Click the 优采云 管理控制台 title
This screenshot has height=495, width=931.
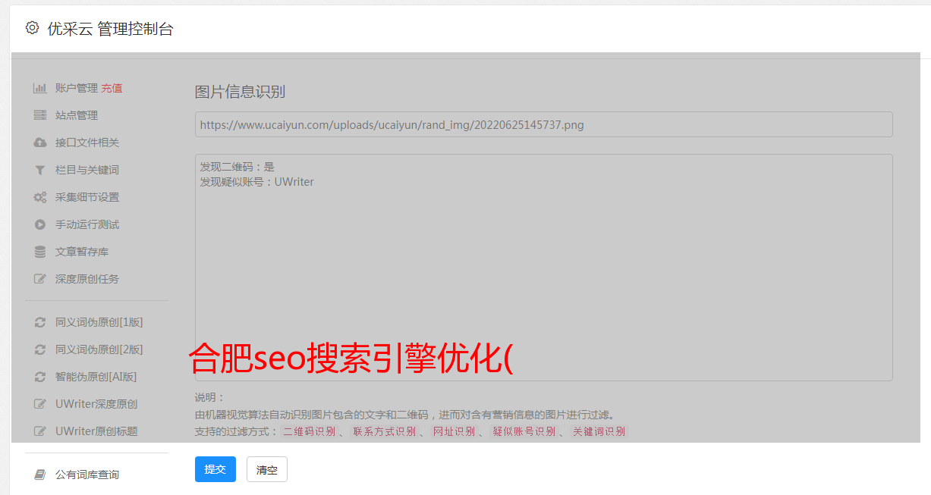click(110, 29)
